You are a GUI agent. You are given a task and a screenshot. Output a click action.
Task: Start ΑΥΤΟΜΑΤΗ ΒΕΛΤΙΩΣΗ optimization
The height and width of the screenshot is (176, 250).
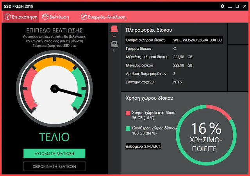tap(54, 153)
